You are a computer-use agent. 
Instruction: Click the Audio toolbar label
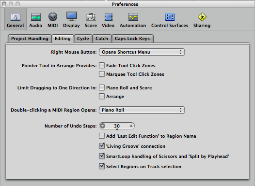tap(35, 26)
